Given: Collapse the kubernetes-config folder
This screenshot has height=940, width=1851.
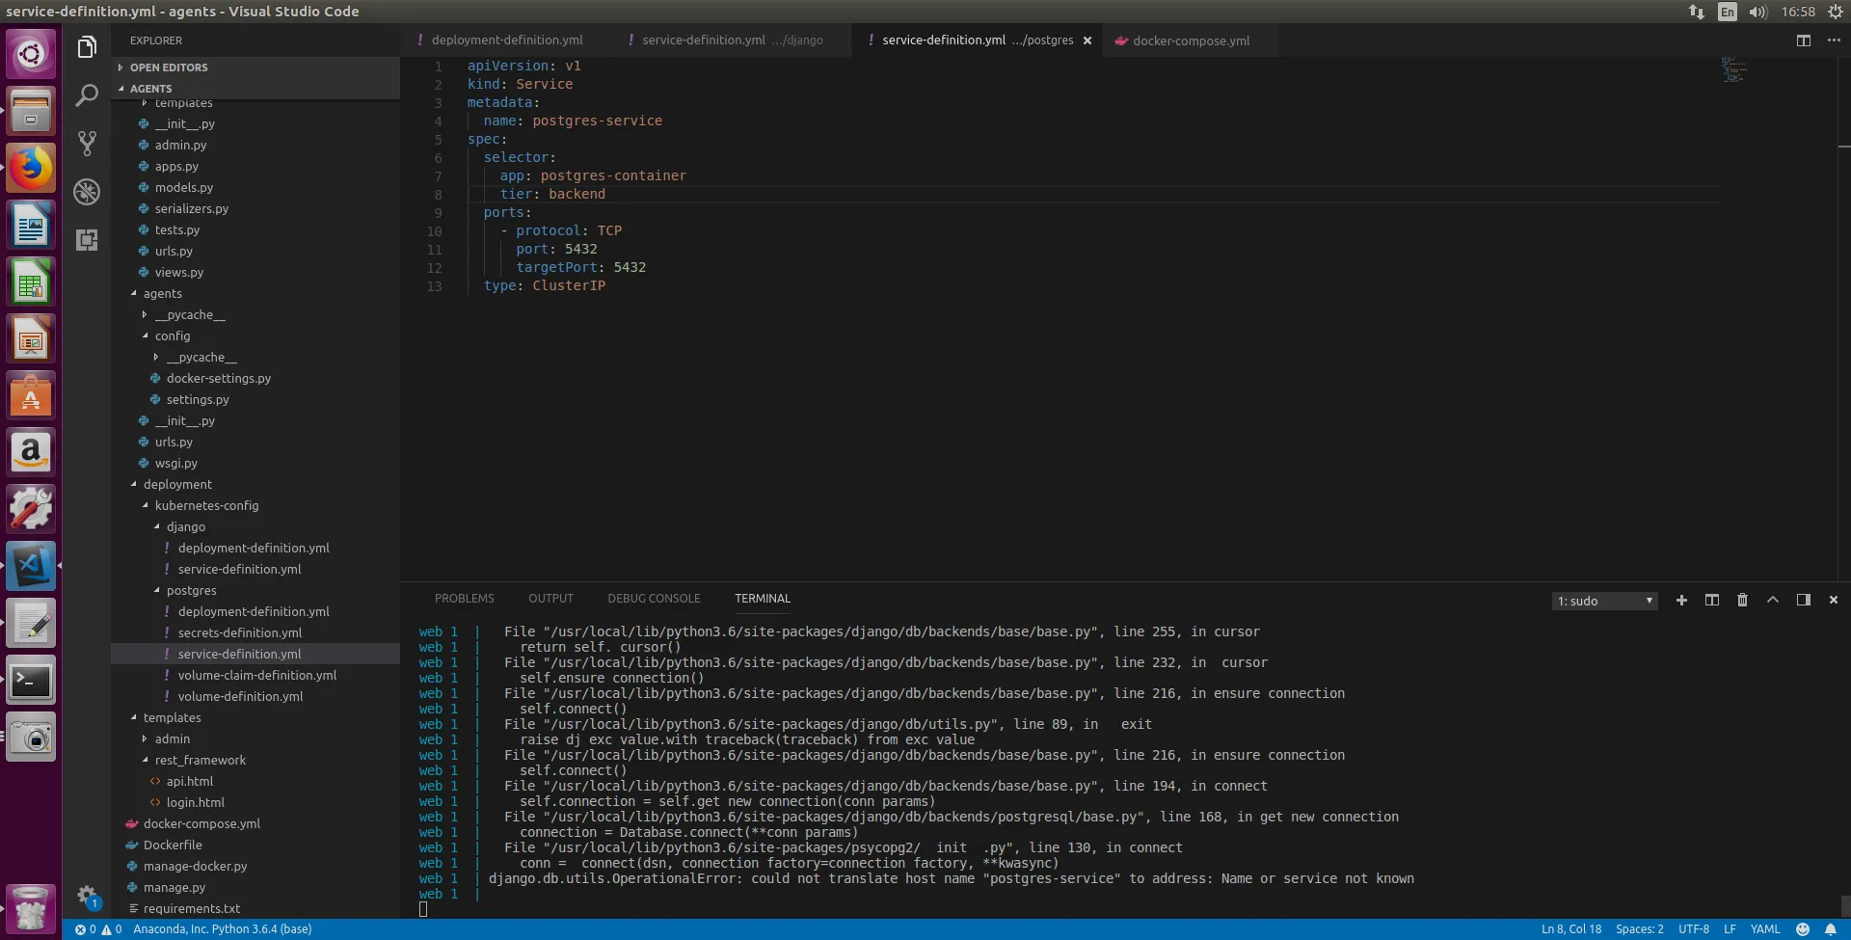Looking at the screenshot, I should [x=206, y=505].
